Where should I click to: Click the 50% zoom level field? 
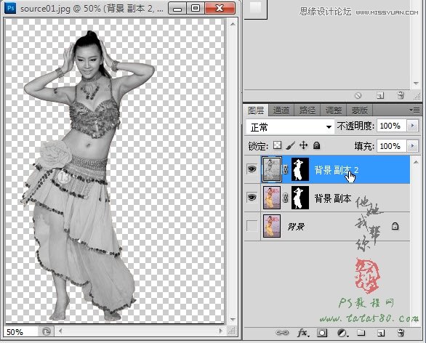[x=21, y=332]
